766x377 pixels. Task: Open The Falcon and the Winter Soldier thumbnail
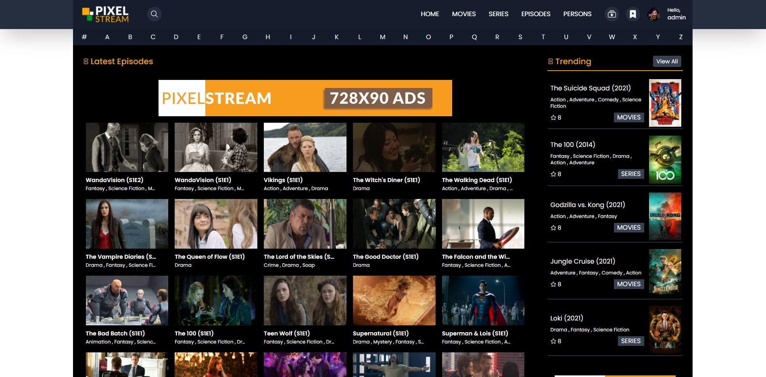point(483,224)
